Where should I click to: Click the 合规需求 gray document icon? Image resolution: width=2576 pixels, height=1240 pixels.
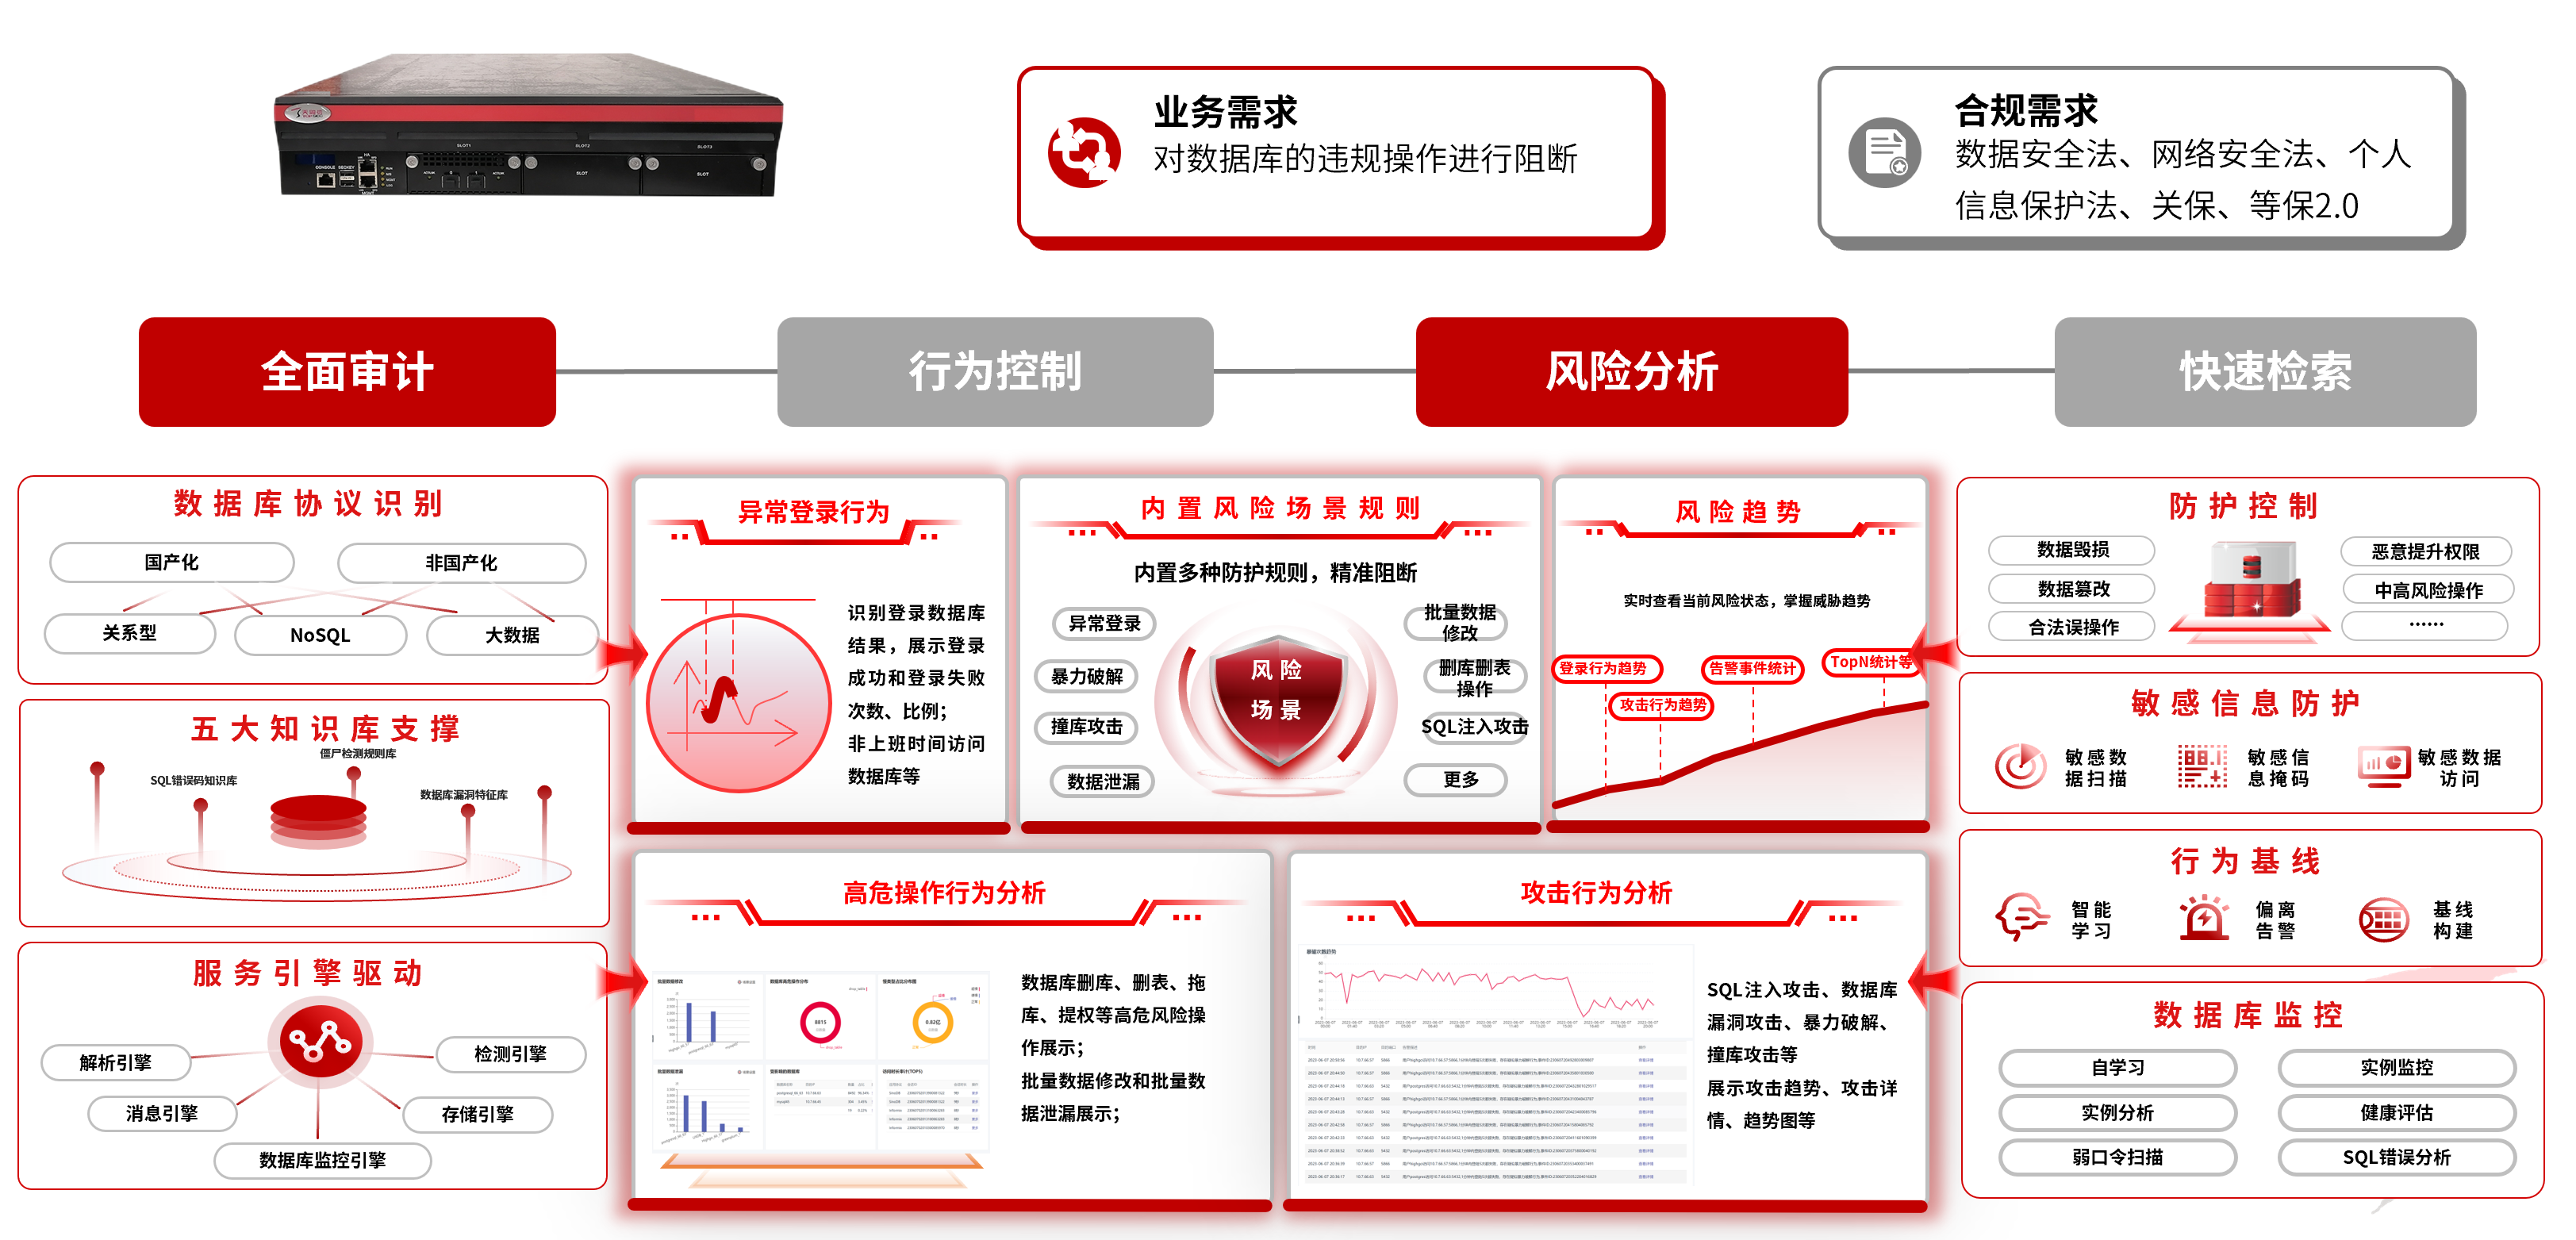click(x=1884, y=153)
